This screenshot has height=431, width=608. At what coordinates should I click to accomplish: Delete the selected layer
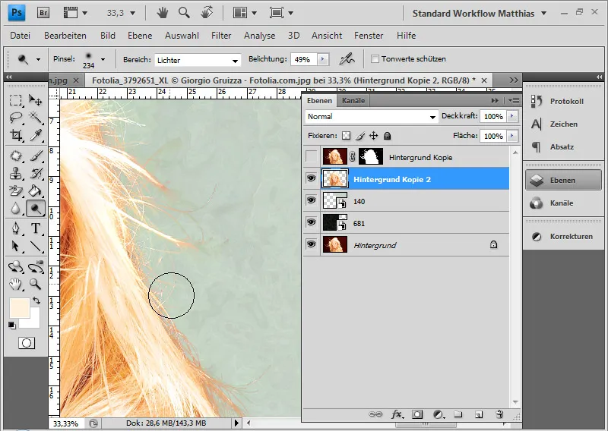point(499,415)
